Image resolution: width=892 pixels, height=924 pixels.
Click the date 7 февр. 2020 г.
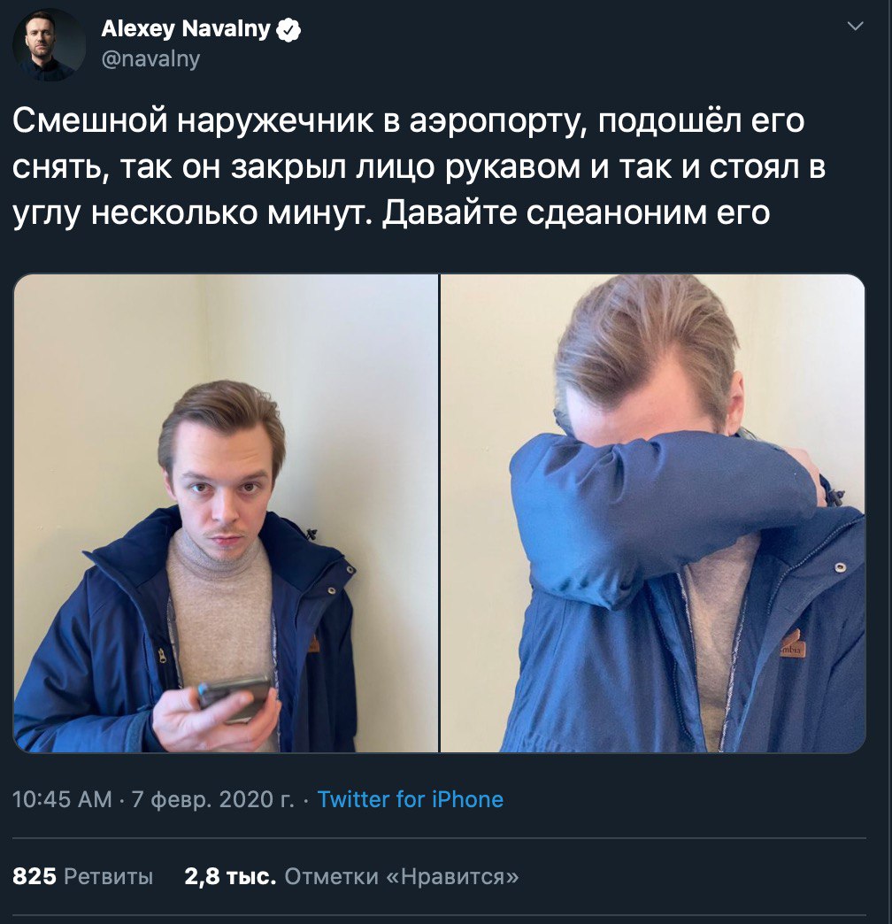(212, 800)
